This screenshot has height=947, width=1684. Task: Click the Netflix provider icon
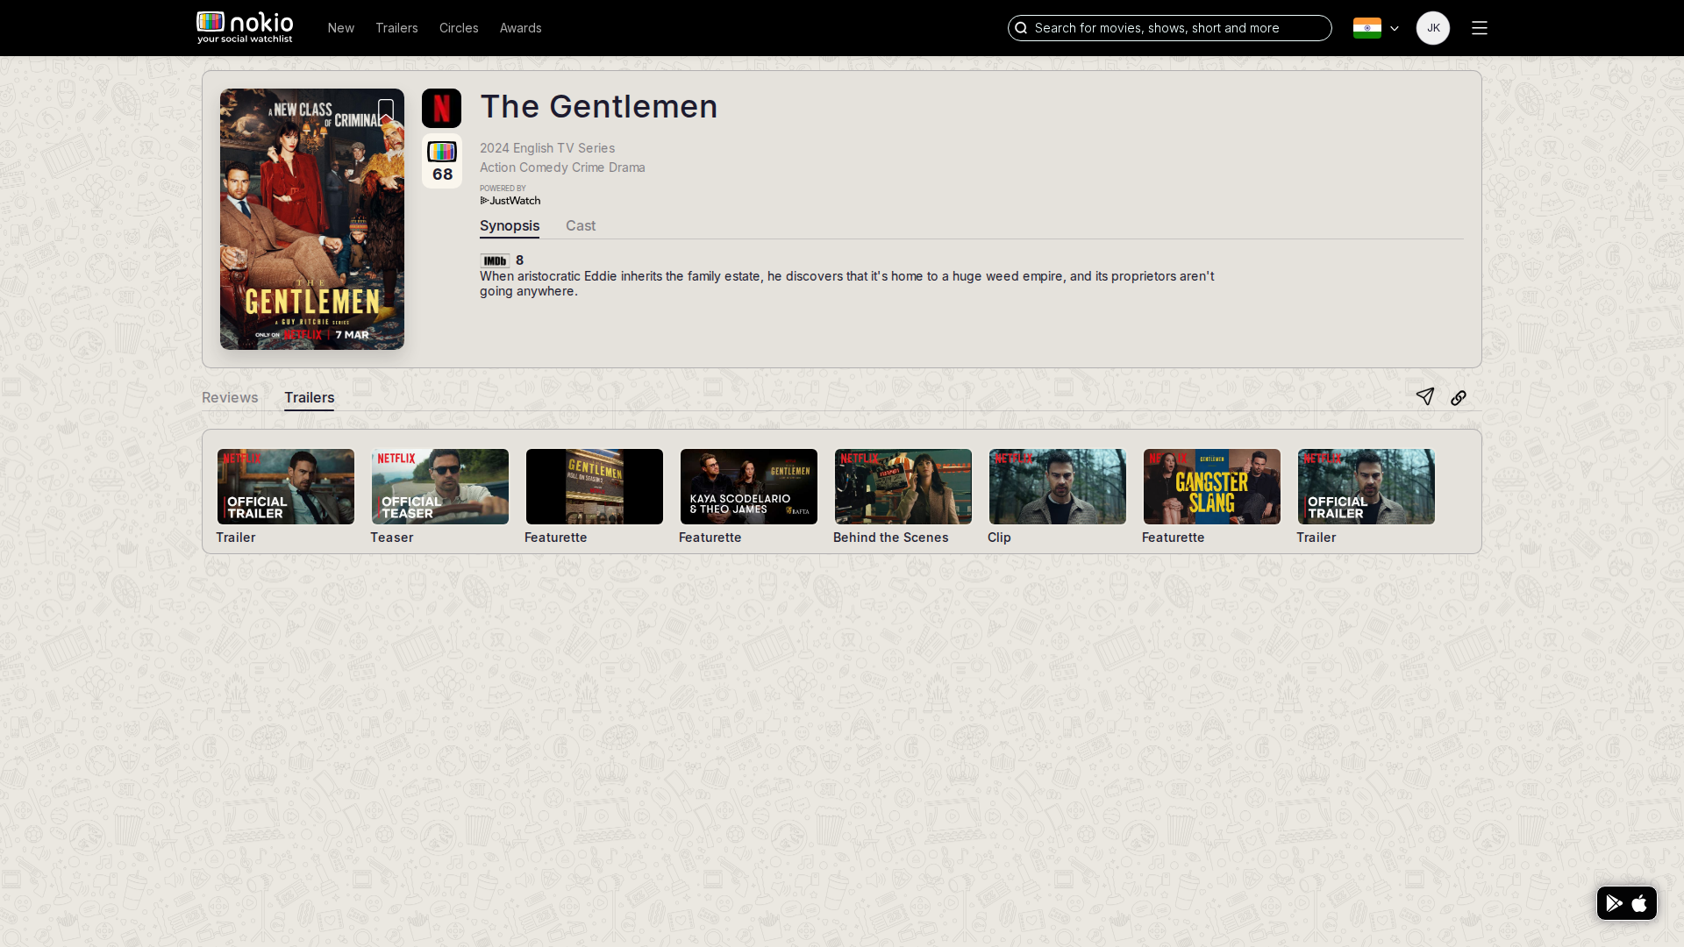coord(441,108)
